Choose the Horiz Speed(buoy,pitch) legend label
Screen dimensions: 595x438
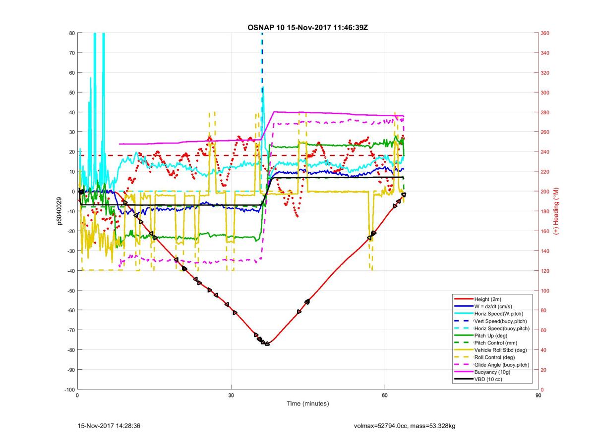[502, 329]
